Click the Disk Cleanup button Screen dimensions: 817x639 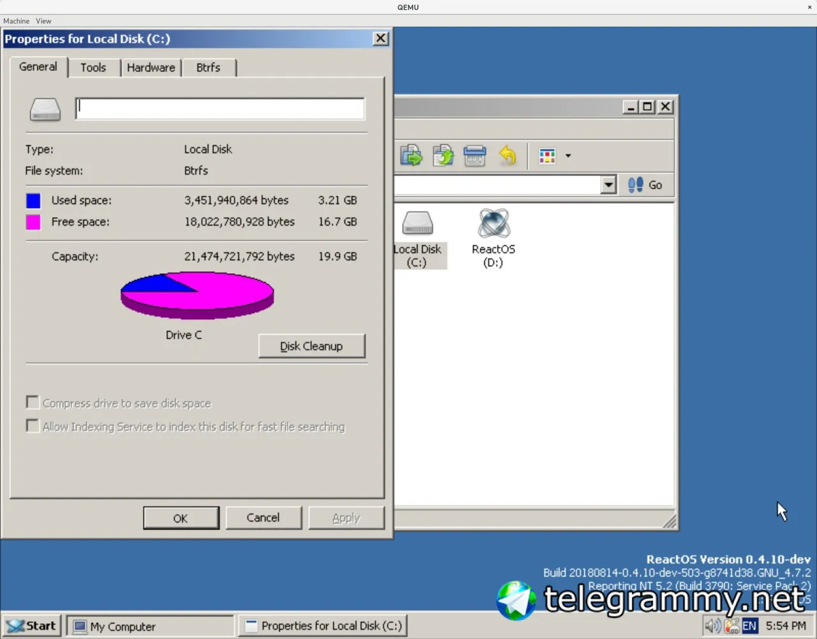click(311, 346)
